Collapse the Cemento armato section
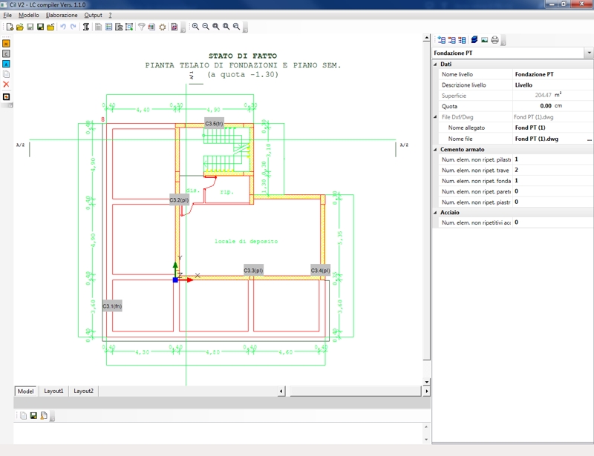Image resolution: width=594 pixels, height=456 pixels. coord(436,150)
